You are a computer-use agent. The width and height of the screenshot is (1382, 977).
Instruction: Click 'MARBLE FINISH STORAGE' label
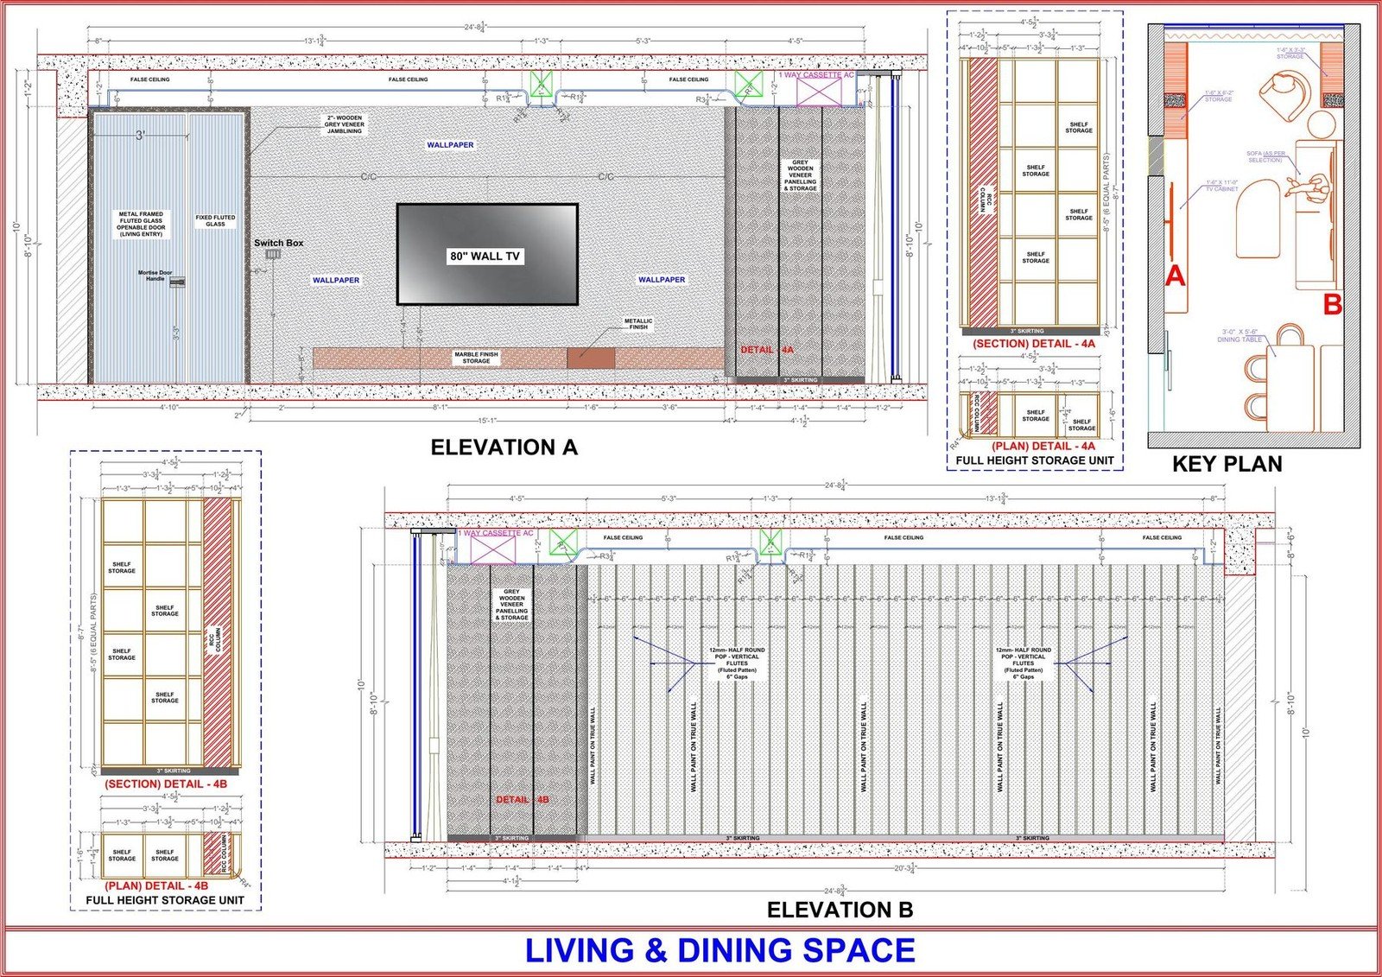pos(476,358)
